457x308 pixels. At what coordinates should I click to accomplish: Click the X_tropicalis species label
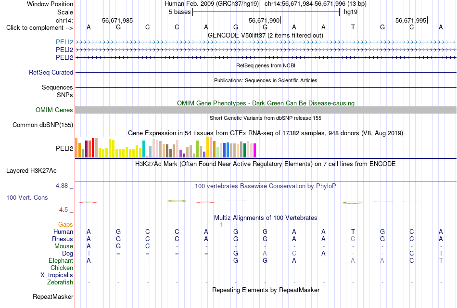pos(57,275)
